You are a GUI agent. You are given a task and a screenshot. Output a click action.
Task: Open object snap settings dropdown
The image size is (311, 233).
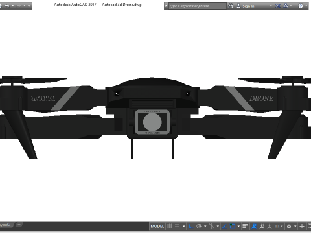click(238, 226)
